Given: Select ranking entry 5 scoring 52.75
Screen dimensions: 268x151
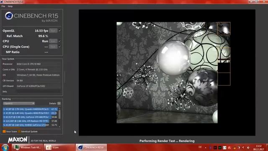Looking at the screenshot, I should point(30,125).
